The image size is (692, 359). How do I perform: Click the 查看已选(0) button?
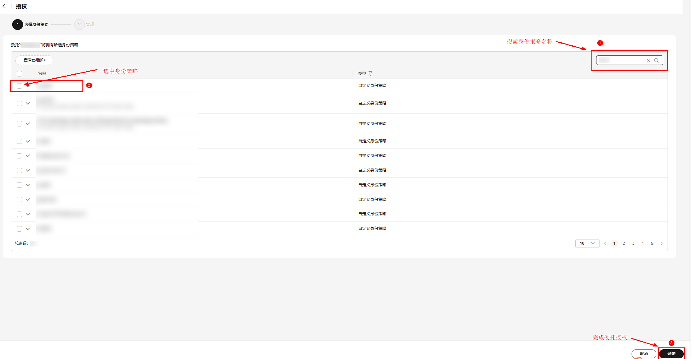tap(34, 60)
